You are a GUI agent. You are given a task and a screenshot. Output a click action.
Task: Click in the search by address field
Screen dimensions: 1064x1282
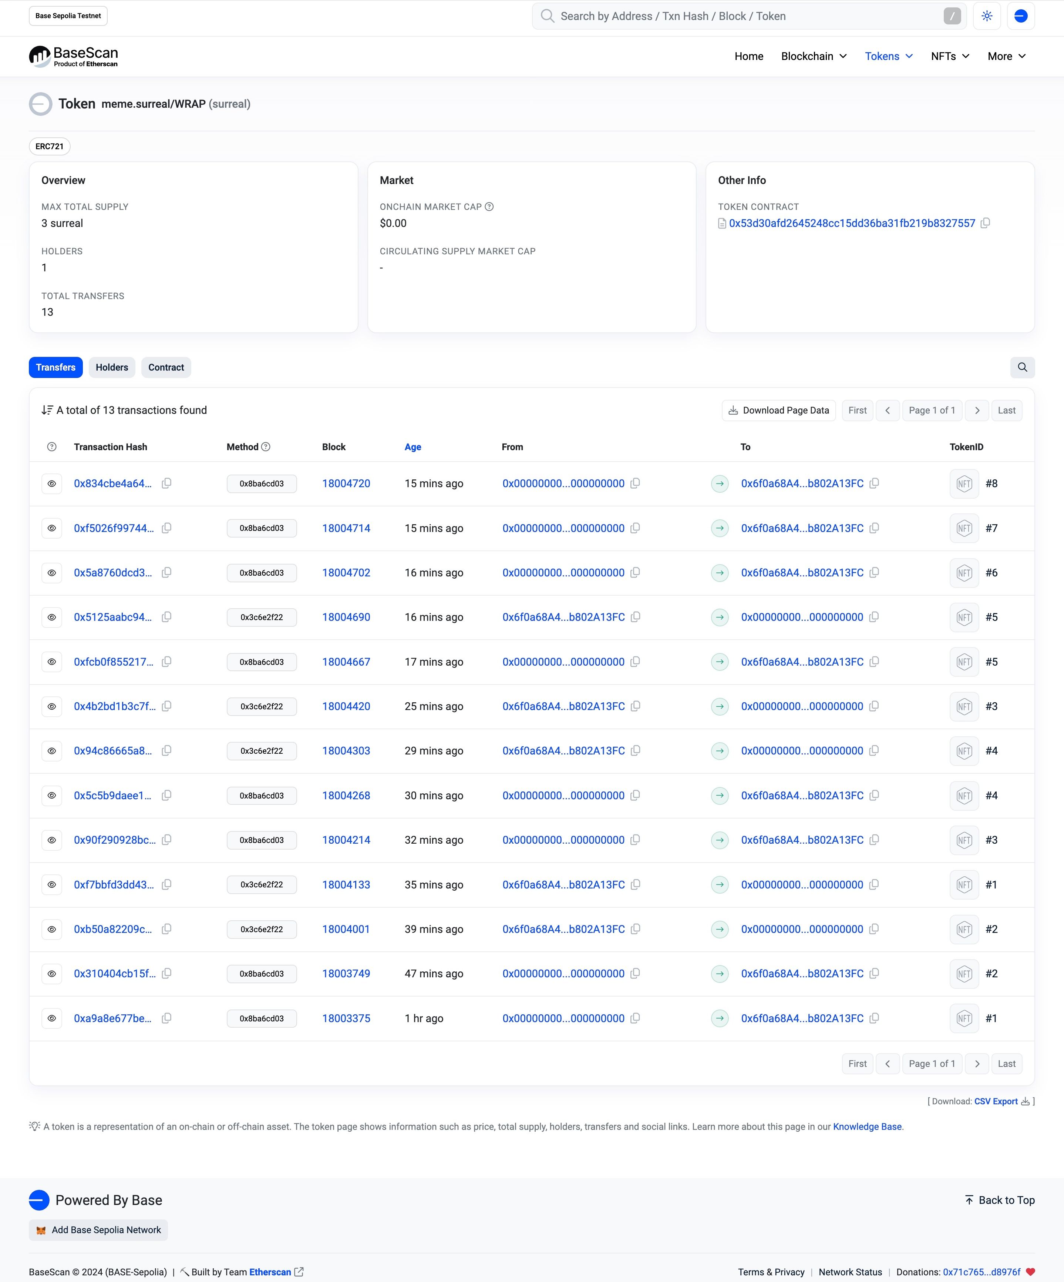click(x=749, y=17)
